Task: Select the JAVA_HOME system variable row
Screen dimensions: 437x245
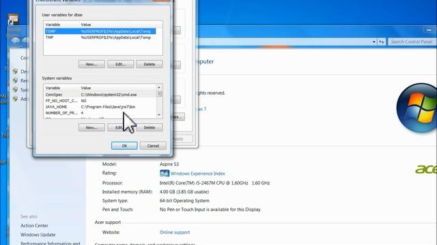Action: tap(100, 107)
